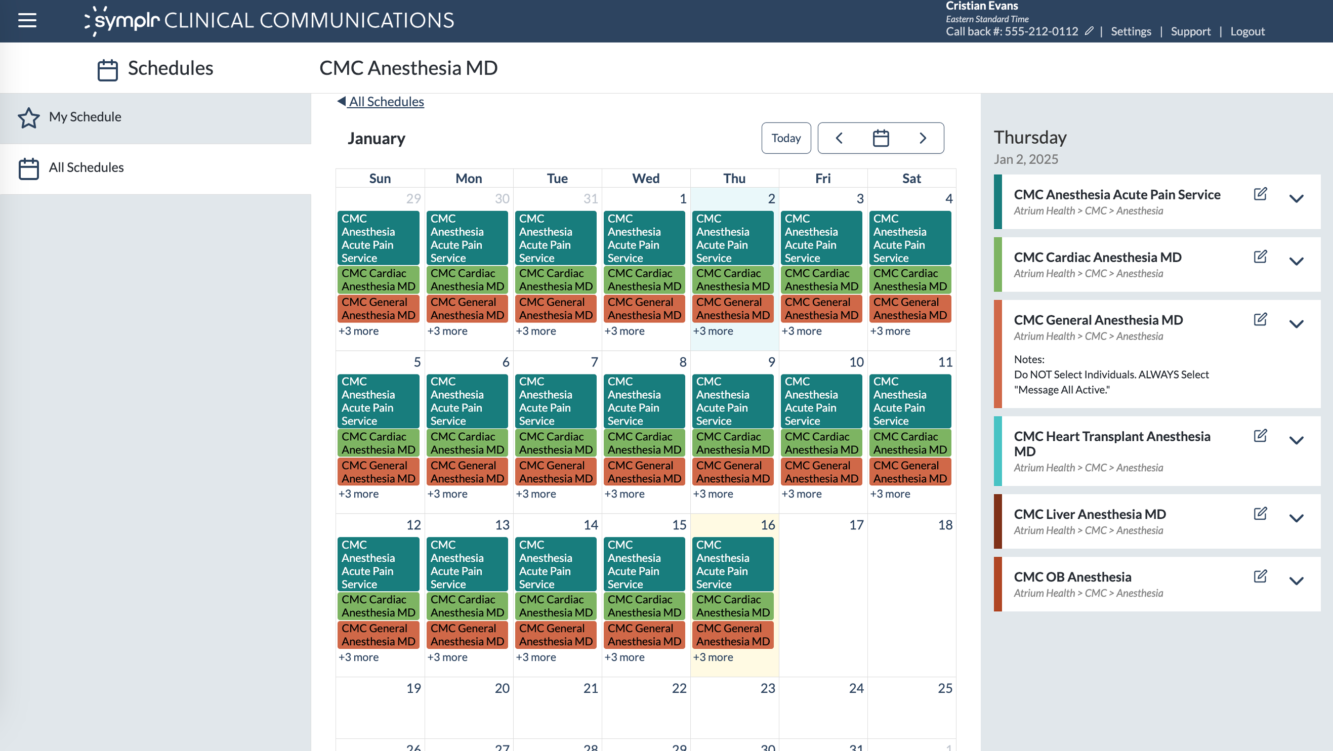Edit CMC Heart Transplant Anesthesia MD schedule

1260,436
